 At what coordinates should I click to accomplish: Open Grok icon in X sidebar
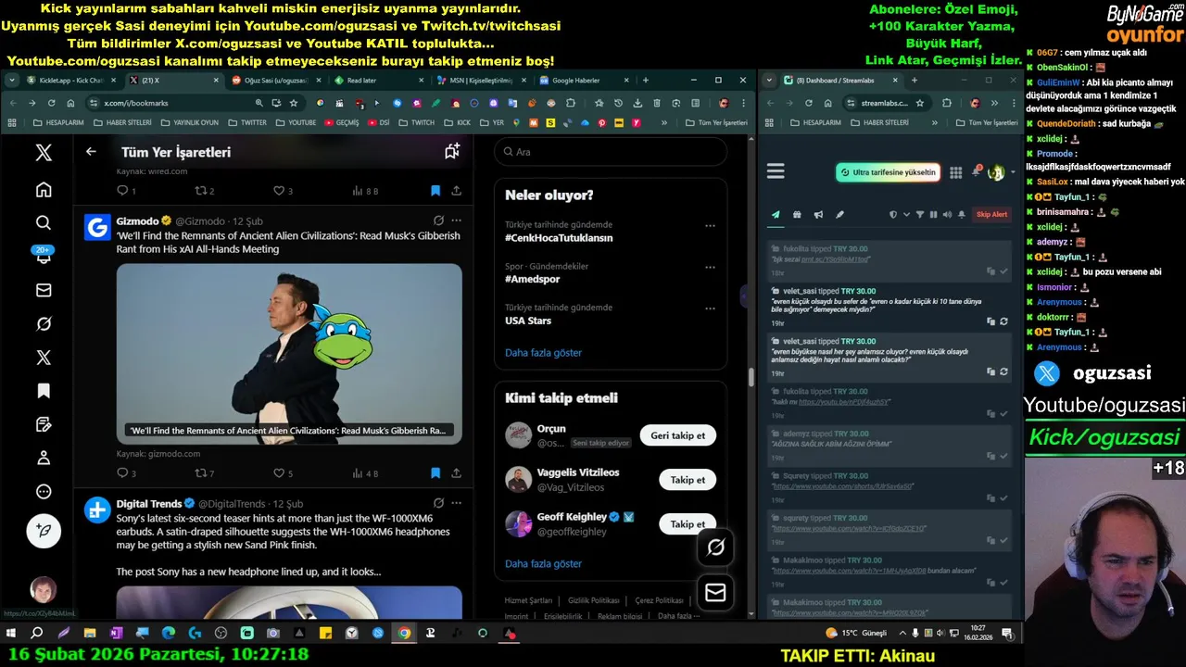click(44, 324)
